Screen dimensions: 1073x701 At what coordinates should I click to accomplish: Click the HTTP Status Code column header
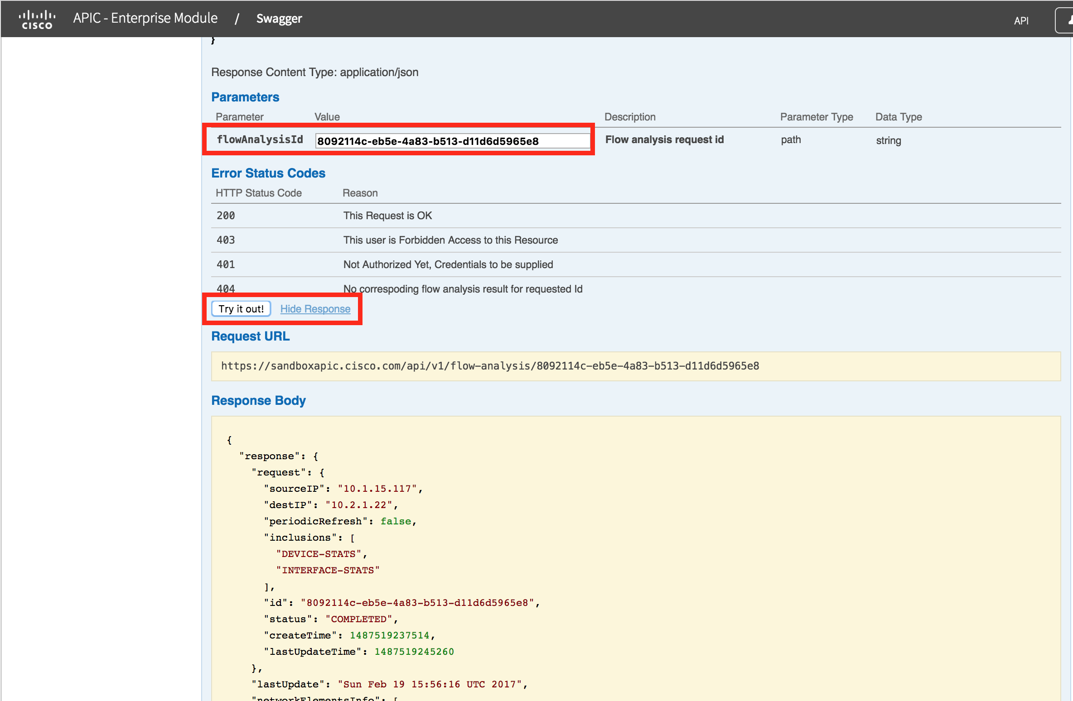258,193
